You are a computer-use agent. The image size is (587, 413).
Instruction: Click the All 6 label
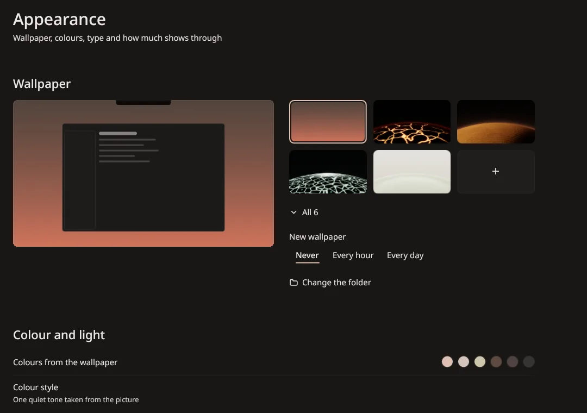pos(310,212)
